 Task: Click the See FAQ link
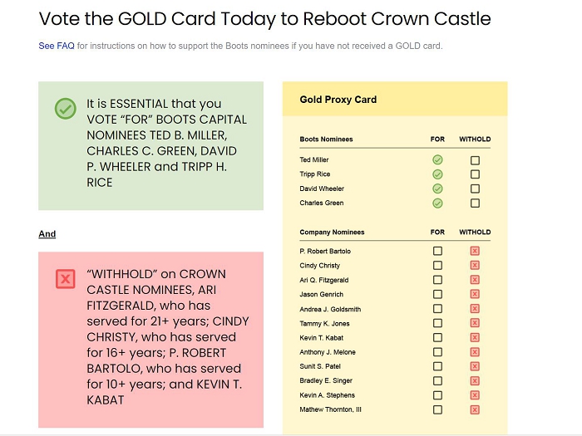[x=57, y=46]
